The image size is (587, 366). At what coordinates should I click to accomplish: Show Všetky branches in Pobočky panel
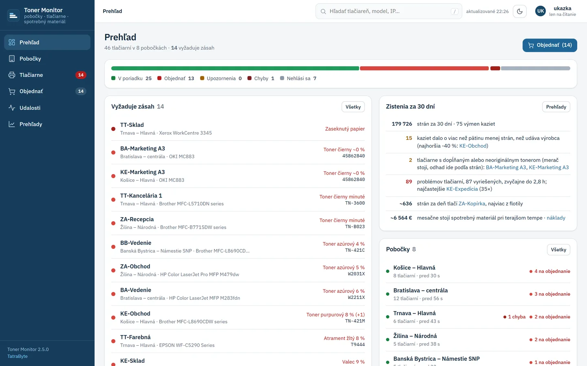(x=558, y=250)
